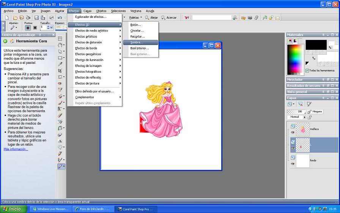
Task: Open the Normal blend mode dropdown
Action: click(x=304, y=117)
